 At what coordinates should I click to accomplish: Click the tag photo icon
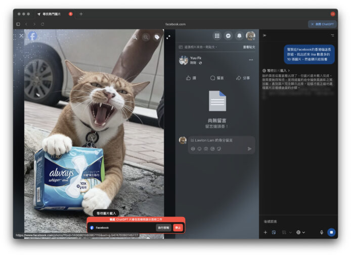pyautogui.click(x=157, y=37)
